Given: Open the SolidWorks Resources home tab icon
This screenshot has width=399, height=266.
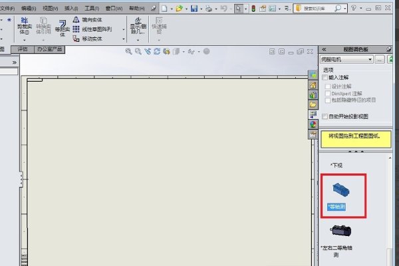Looking at the screenshot, I should coord(313,85).
